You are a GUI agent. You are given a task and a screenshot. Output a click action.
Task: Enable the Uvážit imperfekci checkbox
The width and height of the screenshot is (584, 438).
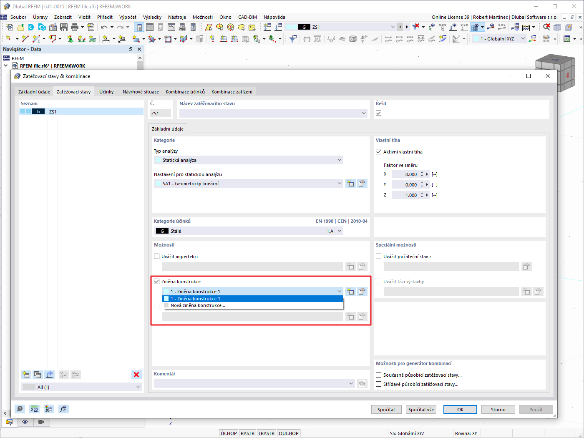pyautogui.click(x=156, y=256)
